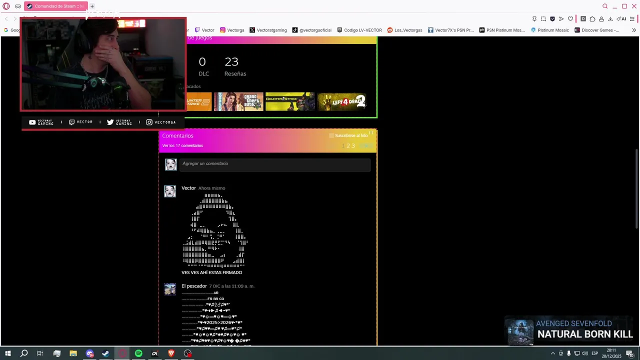Open Spotify from the taskbar
The height and width of the screenshot is (360, 640).
coord(138,353)
